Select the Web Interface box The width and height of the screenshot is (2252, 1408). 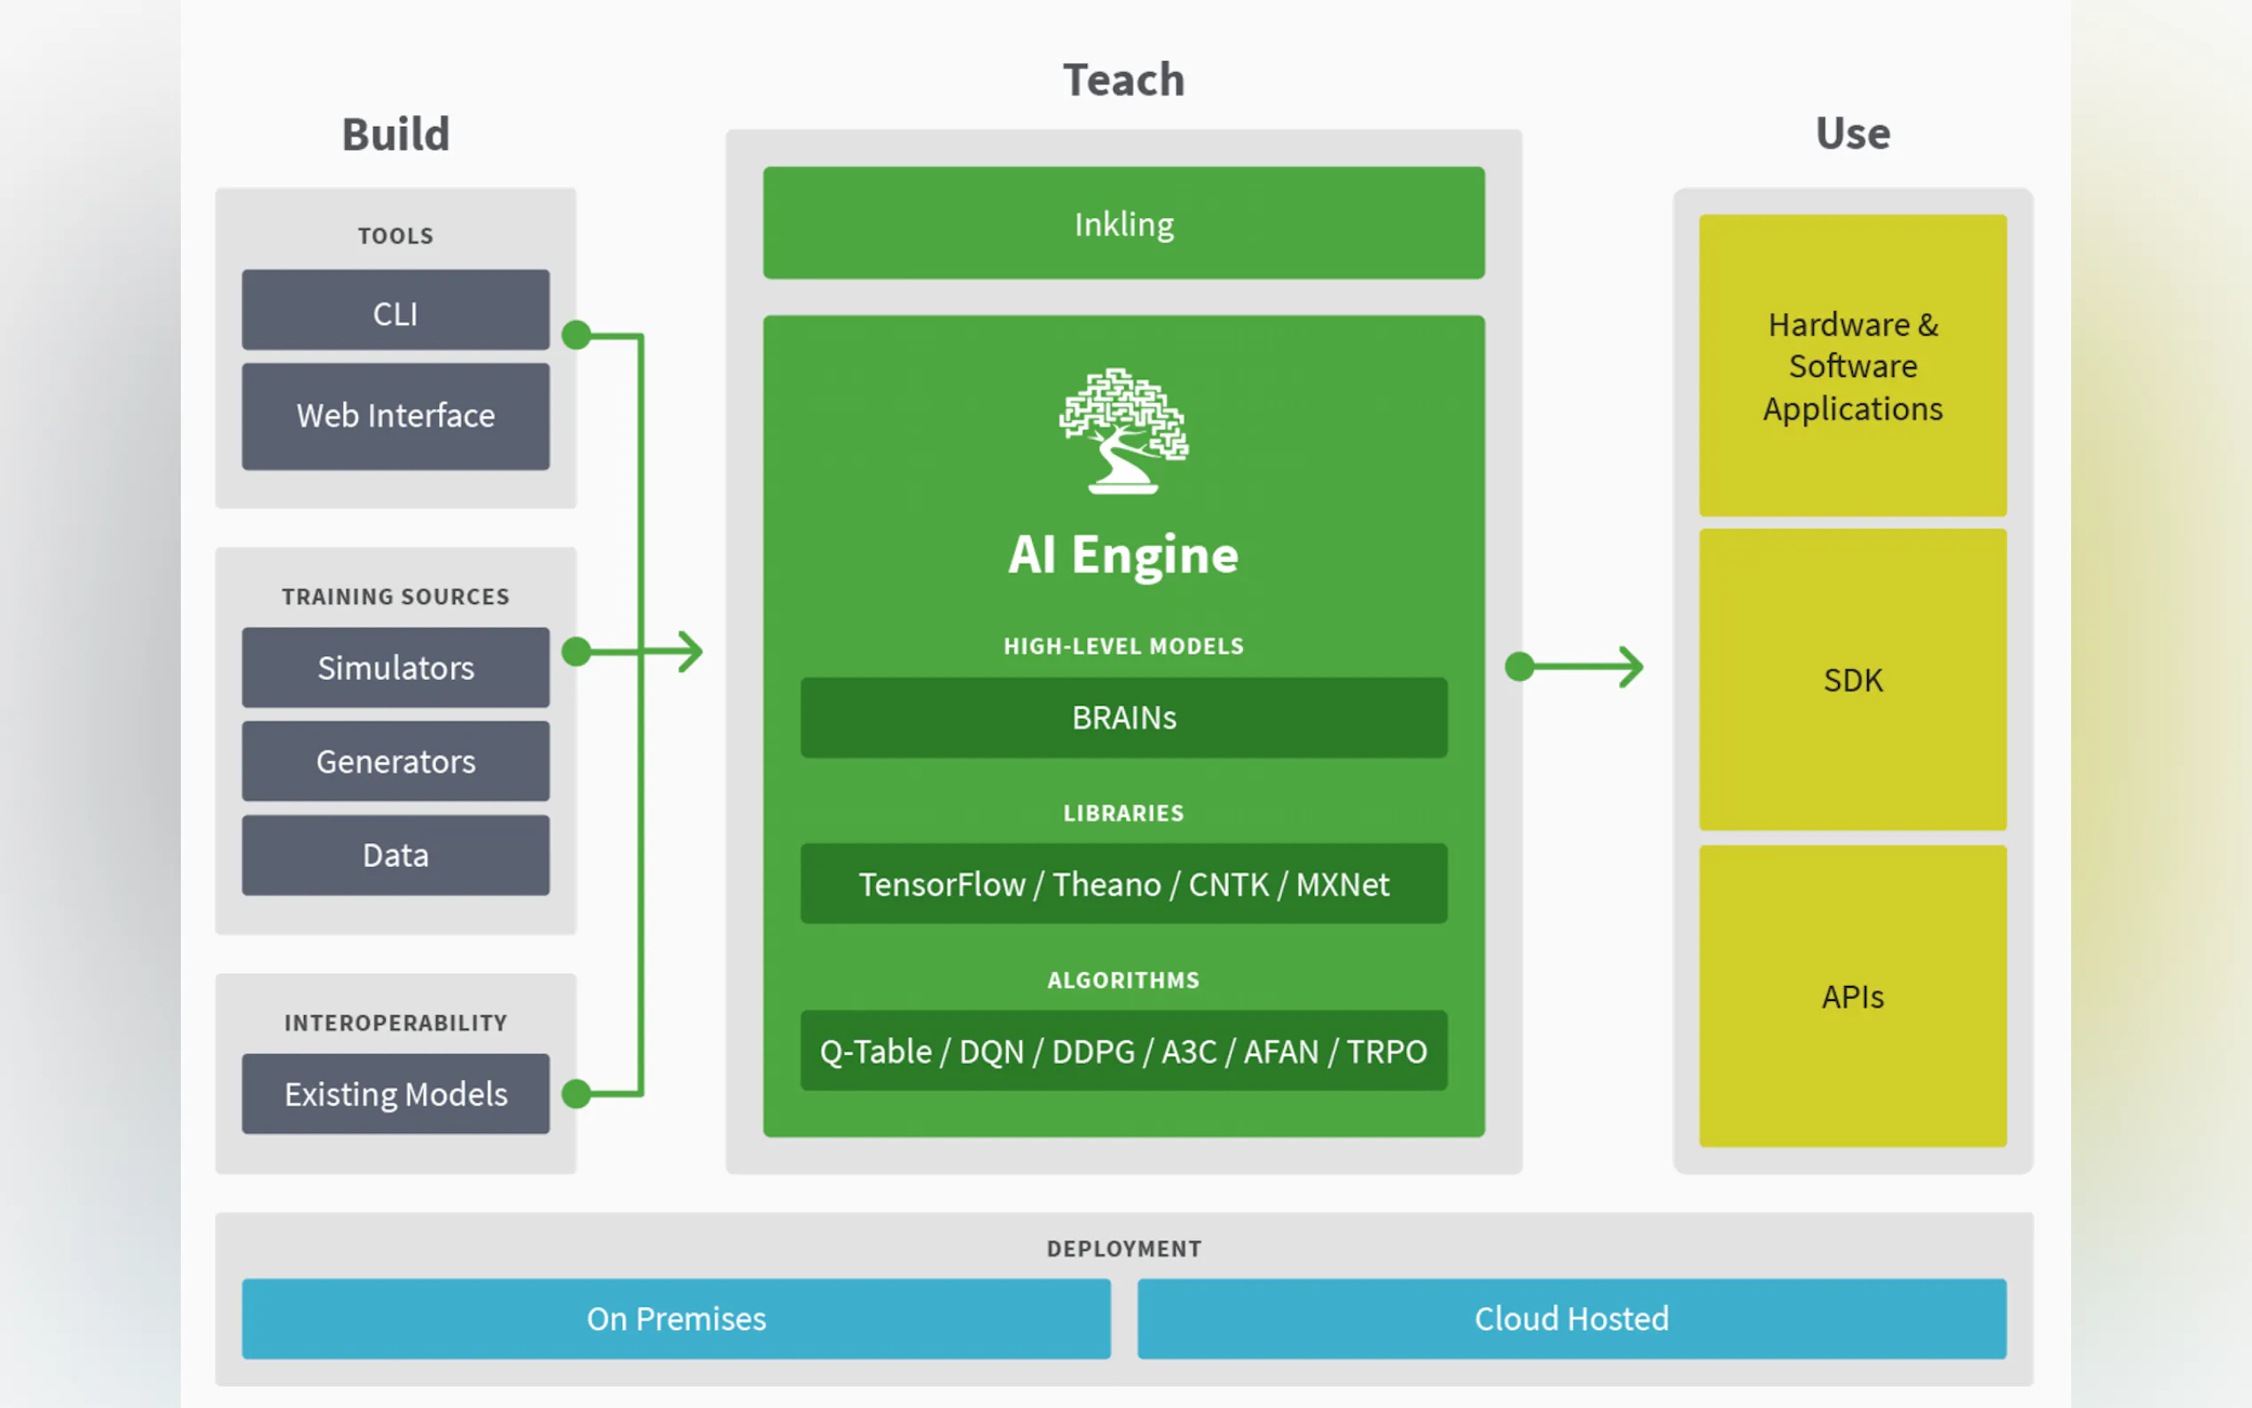pos(395,416)
